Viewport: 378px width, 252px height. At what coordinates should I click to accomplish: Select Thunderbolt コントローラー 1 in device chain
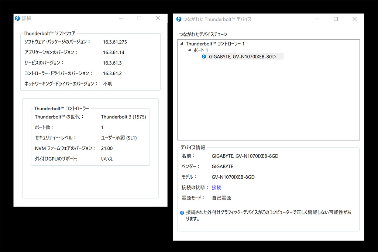(x=215, y=44)
